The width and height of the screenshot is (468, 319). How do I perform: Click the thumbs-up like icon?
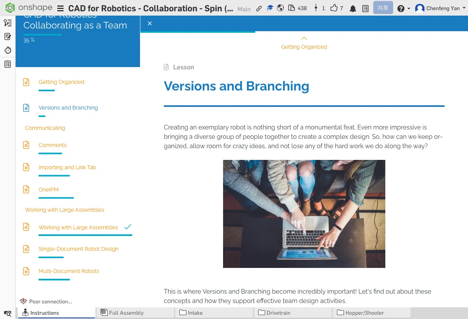click(x=334, y=8)
